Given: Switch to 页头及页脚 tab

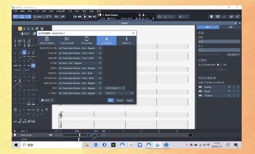Looking at the screenshot, I should [x=87, y=40].
